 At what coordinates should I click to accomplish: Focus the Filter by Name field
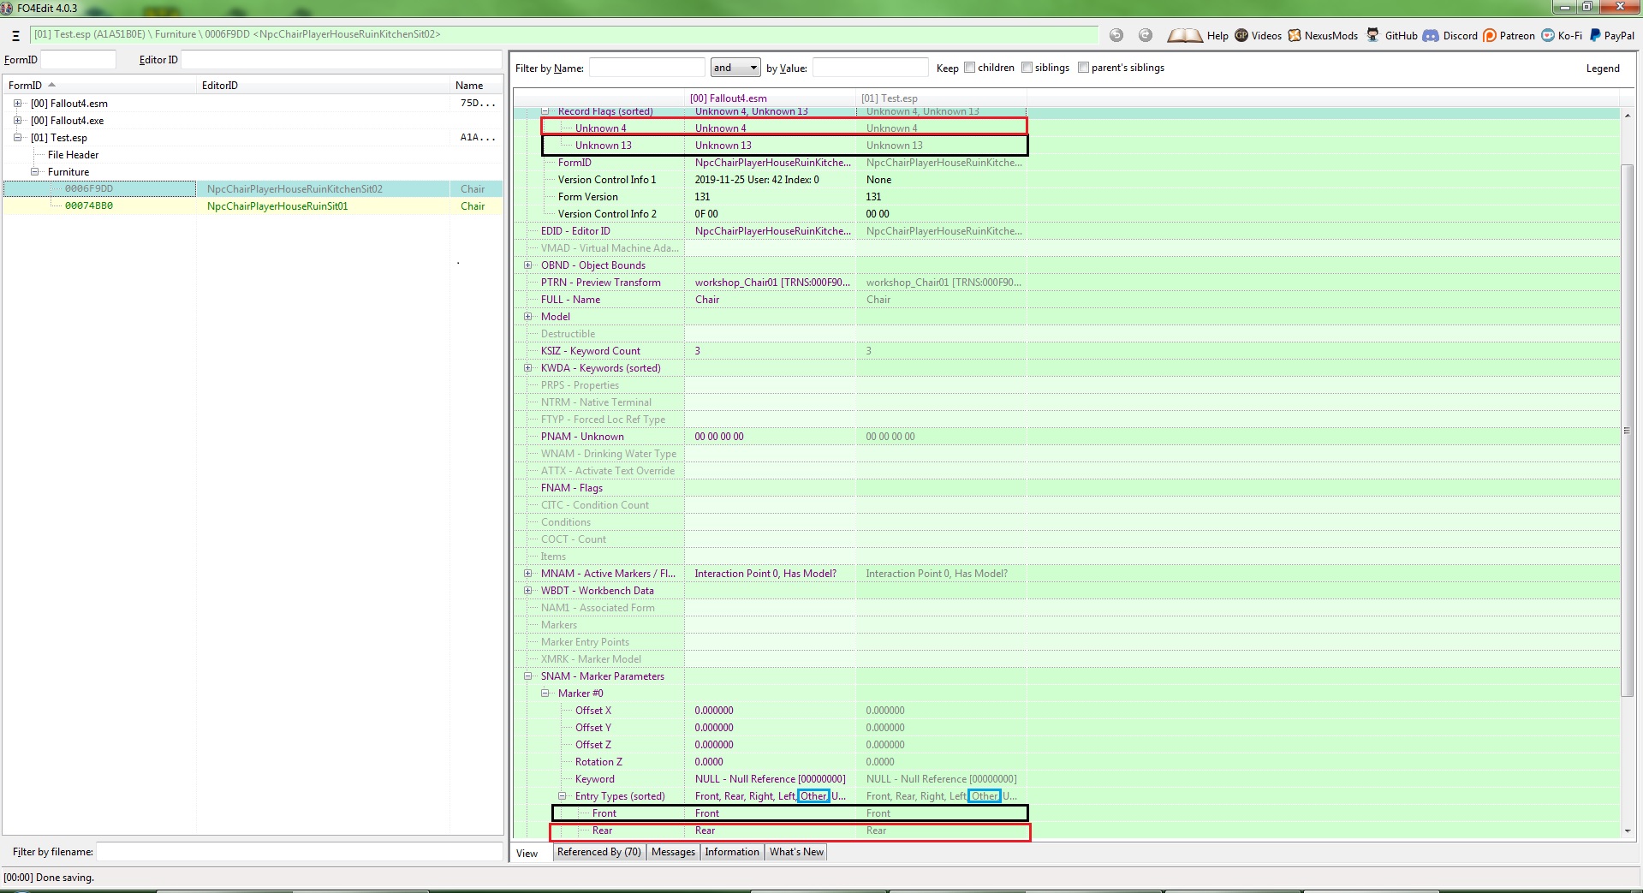tap(646, 68)
